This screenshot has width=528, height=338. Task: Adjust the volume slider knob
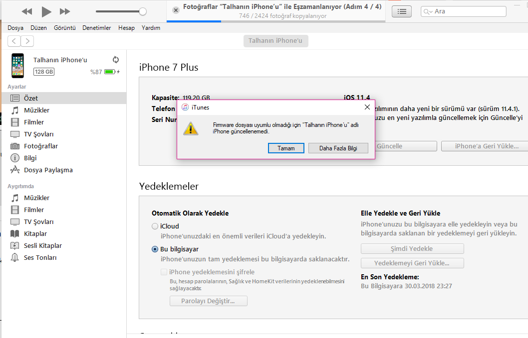point(143,11)
